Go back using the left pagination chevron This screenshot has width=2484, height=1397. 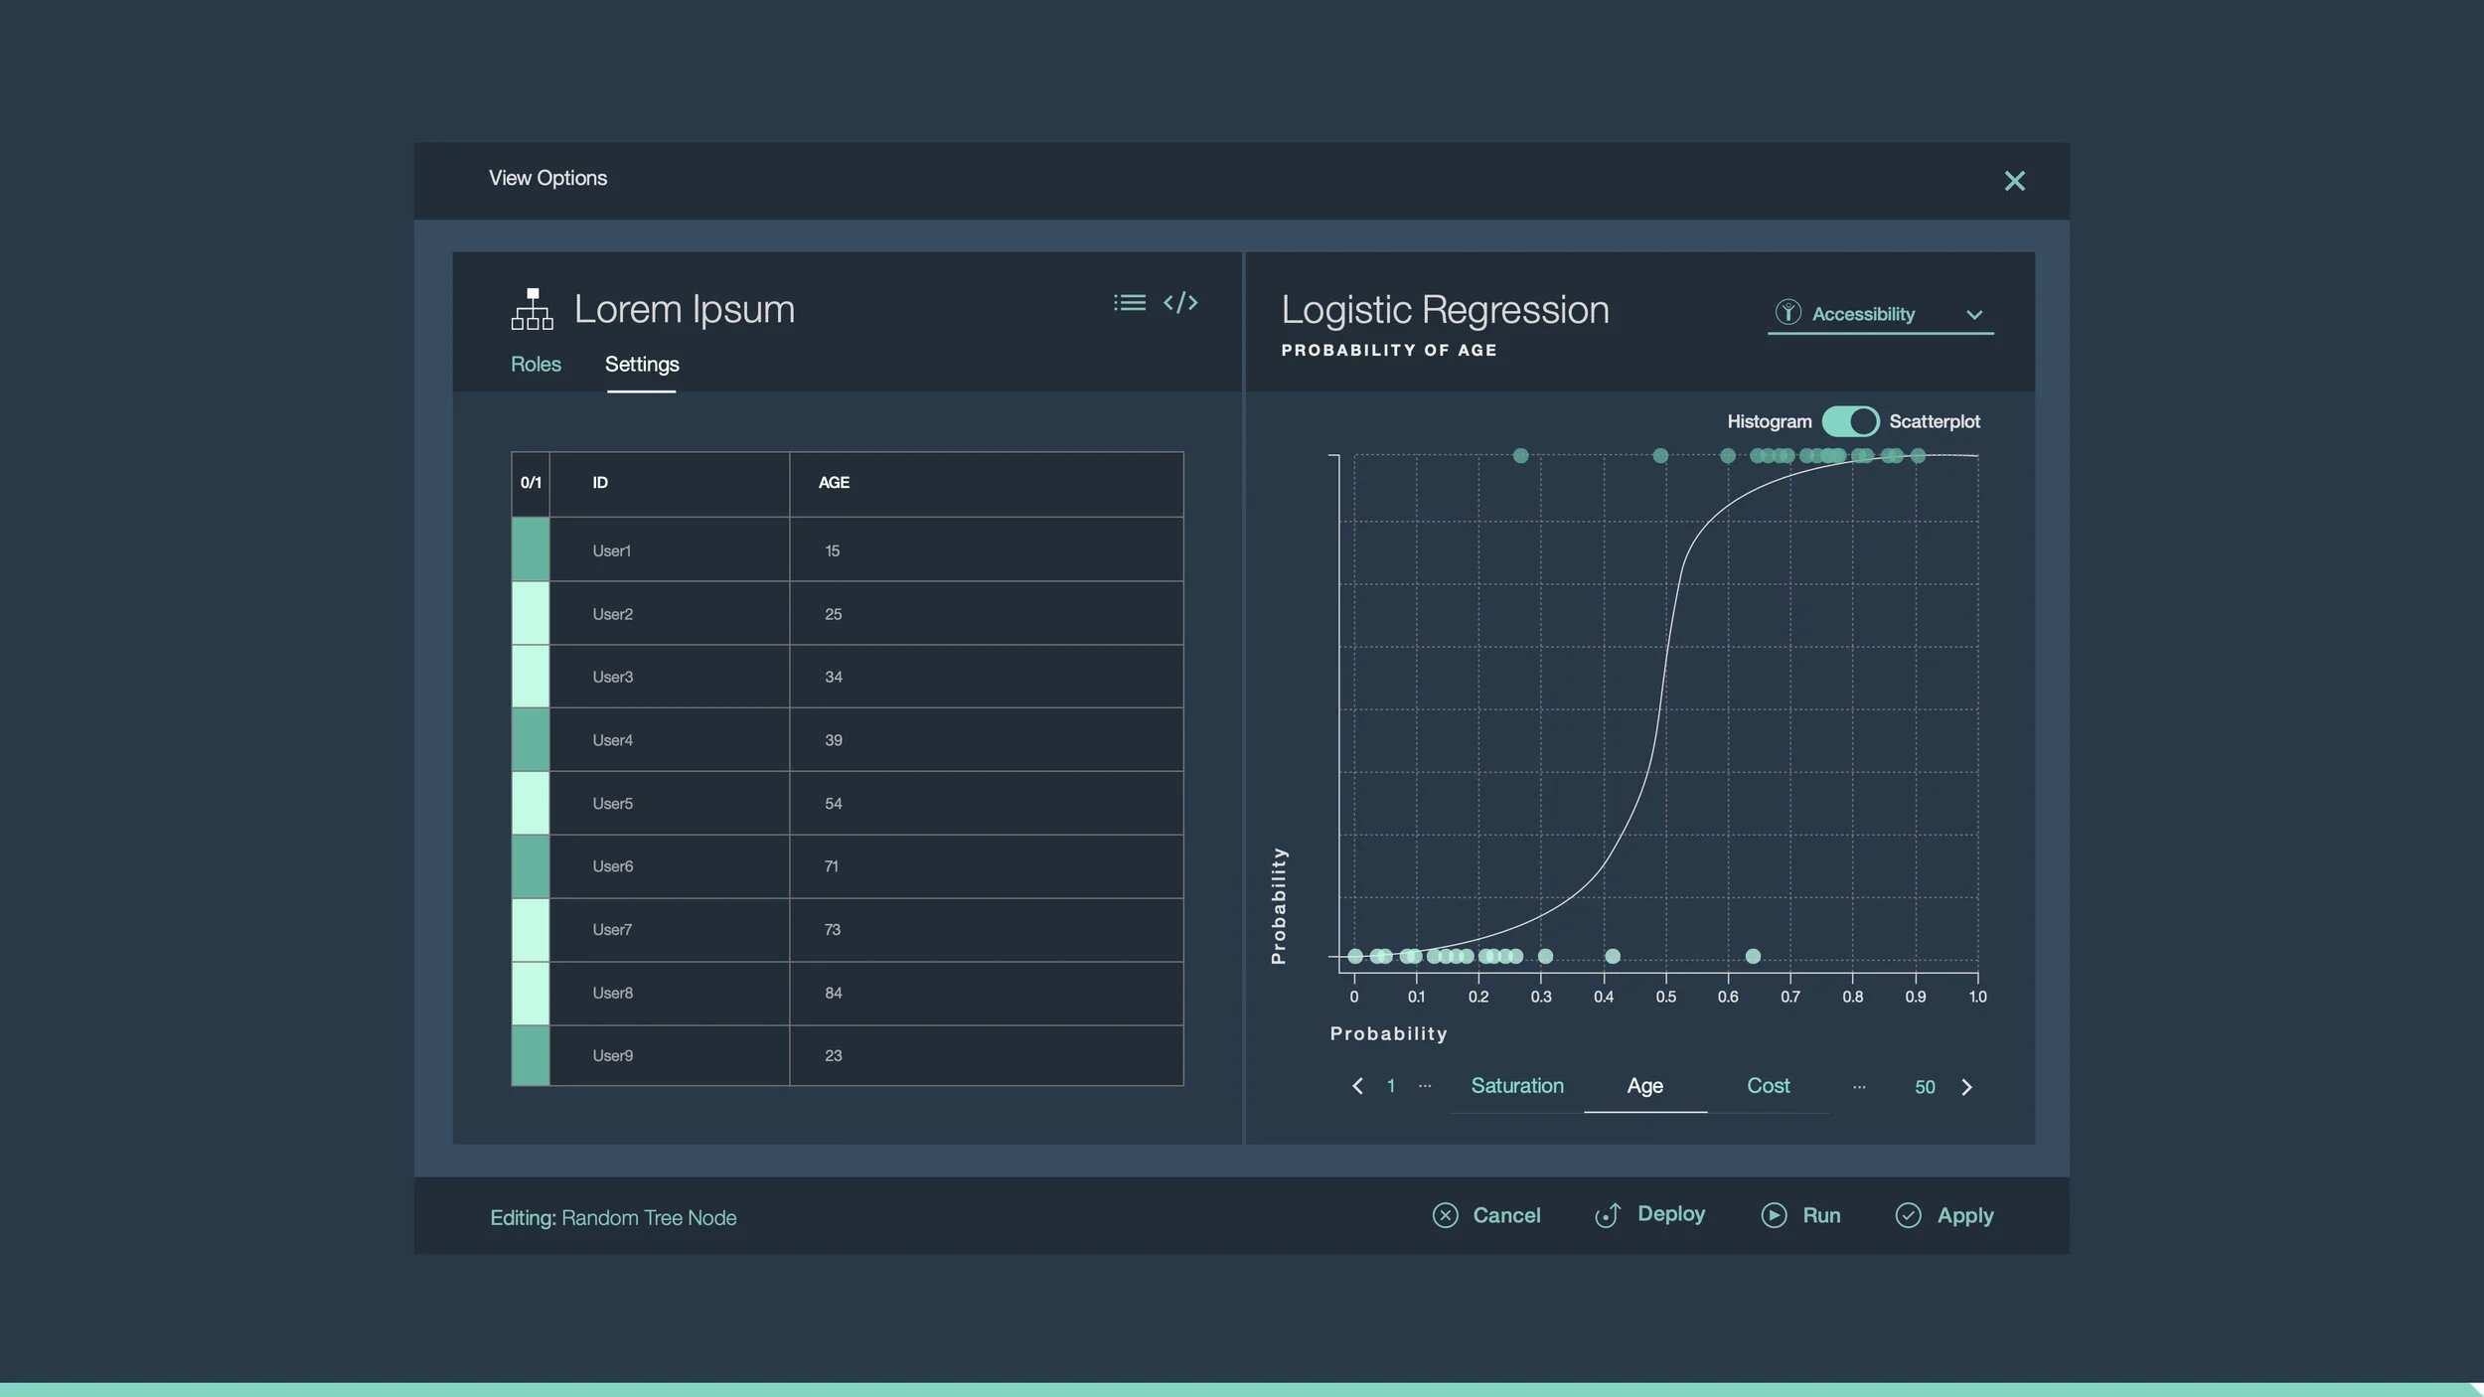(1357, 1086)
